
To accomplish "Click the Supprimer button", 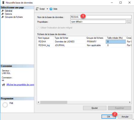I will pyautogui.click(x=120, y=108).
